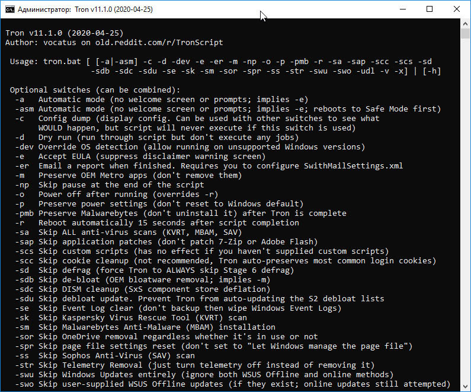The image size is (471, 392).
Task: Click the '-pmb Preserve Malwarebytes' line
Action: (x=181, y=213)
